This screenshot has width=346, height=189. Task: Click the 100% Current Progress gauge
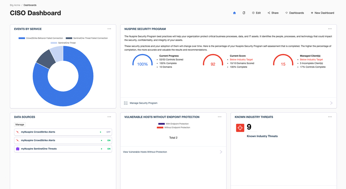coord(142,60)
